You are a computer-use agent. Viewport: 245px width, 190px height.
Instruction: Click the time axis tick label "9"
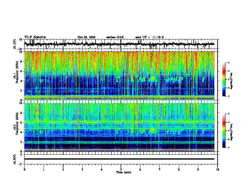pyautogui.click(x=198, y=170)
